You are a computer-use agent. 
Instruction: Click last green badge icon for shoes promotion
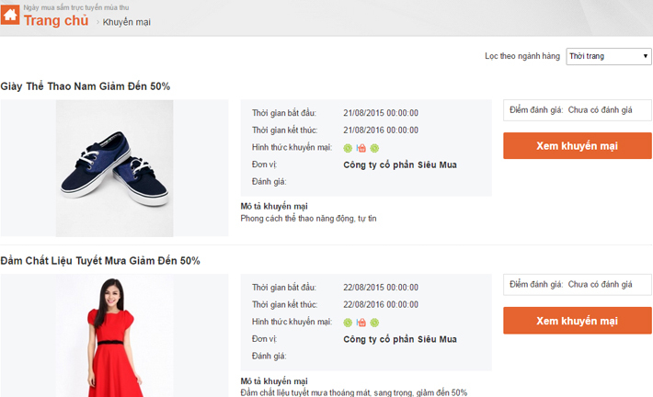(x=374, y=148)
